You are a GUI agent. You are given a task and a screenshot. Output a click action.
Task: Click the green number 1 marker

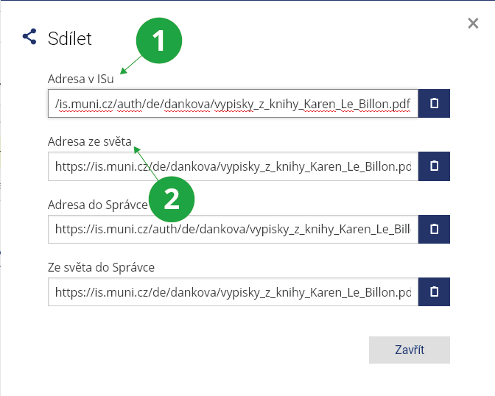pyautogui.click(x=160, y=41)
